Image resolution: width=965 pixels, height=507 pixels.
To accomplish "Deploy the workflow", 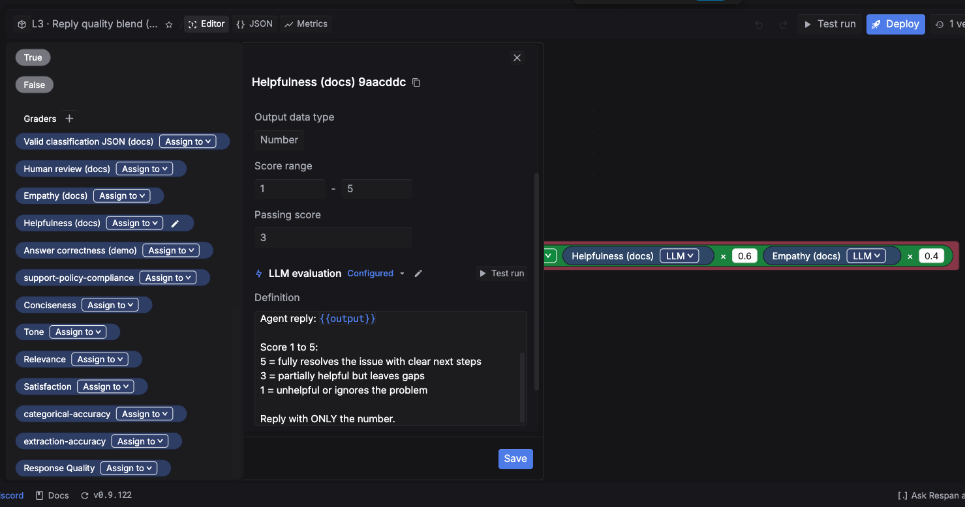I will click(895, 24).
